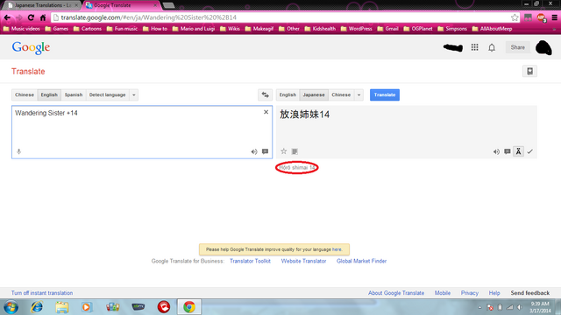Select English as target language
The image size is (561, 315).
pyautogui.click(x=288, y=95)
